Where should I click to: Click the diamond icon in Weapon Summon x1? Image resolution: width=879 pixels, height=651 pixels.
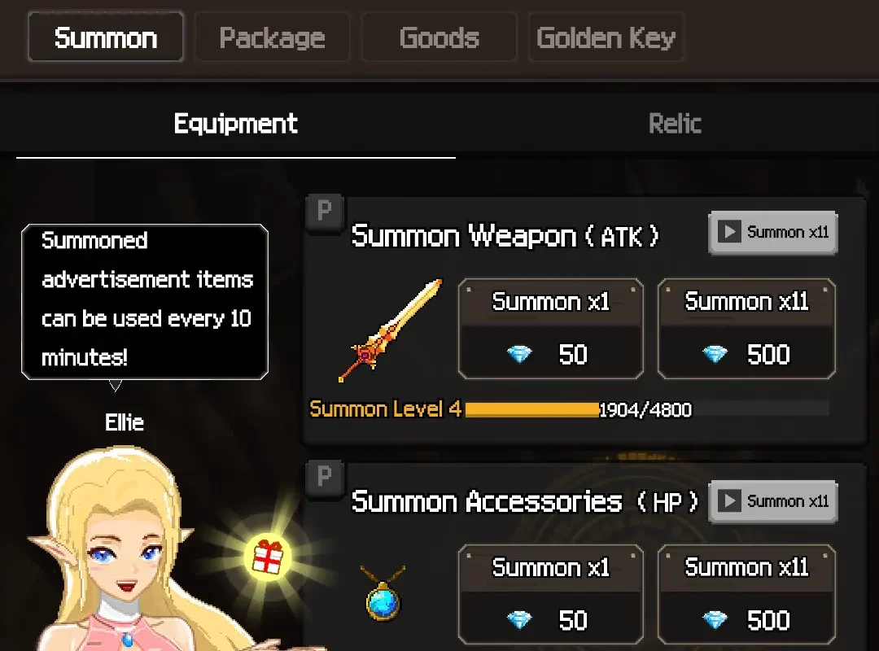pyautogui.click(x=519, y=354)
